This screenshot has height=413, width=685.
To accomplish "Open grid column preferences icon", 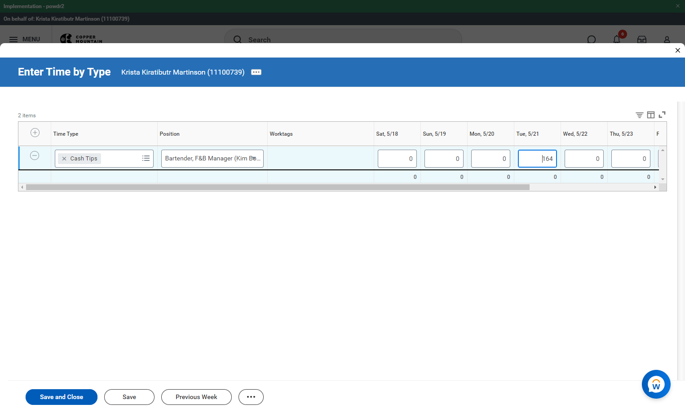I will (x=651, y=115).
